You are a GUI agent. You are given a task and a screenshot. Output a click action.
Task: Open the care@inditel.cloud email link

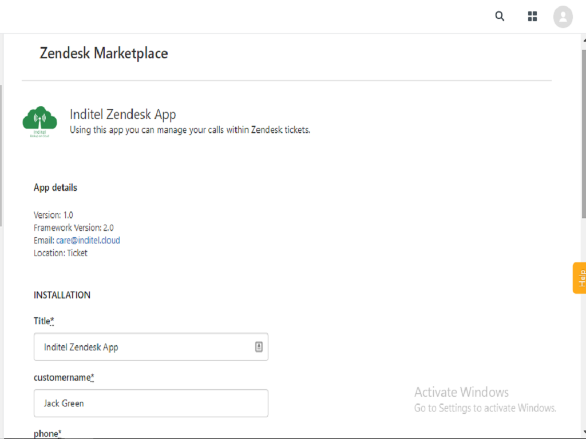point(88,240)
